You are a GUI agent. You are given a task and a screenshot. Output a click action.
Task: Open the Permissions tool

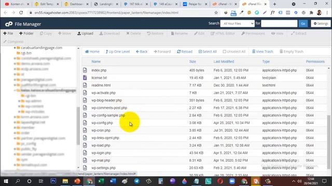[253, 33]
